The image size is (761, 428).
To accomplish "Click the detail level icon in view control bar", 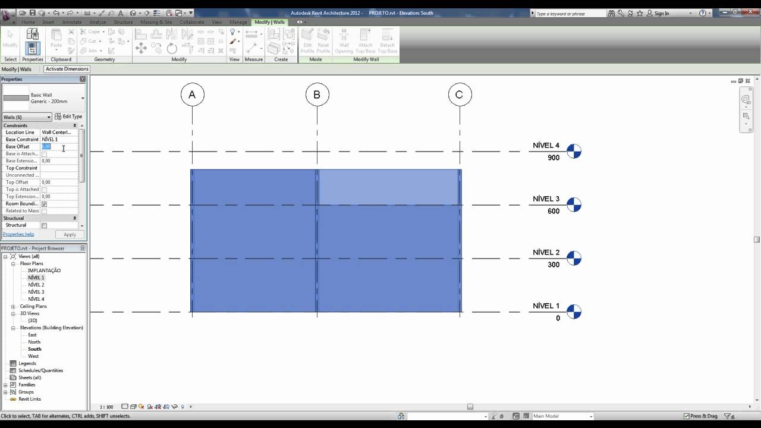I will click(124, 407).
